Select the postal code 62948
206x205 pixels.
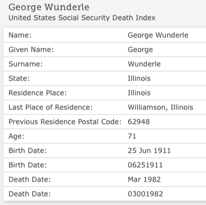(139, 122)
